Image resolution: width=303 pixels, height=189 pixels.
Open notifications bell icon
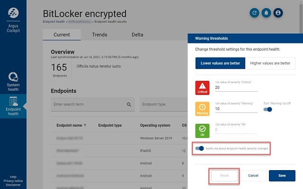[x=266, y=13]
